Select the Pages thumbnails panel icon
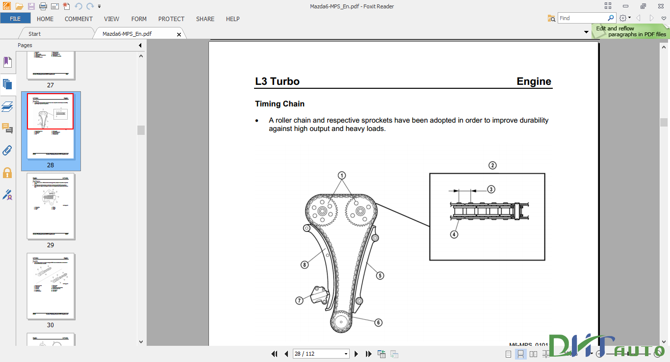The height and width of the screenshot is (362, 670). (x=7, y=84)
